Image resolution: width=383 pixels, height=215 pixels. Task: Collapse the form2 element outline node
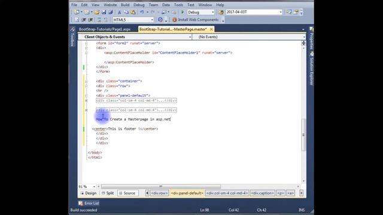[86, 43]
